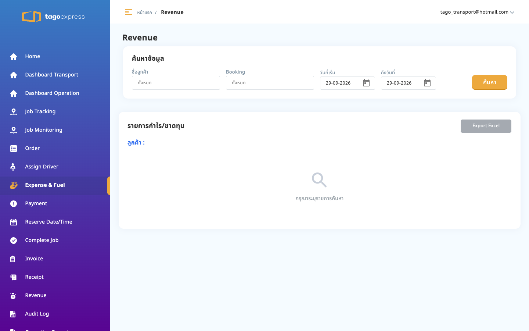
Task: Click the Reserve Date/Time calendar icon
Action: click(x=14, y=222)
